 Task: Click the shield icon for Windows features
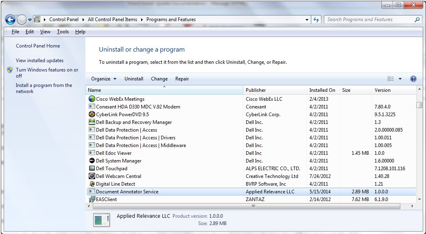pos(10,70)
